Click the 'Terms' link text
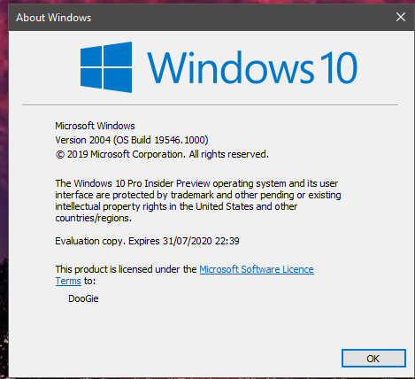This screenshot has width=415, height=379. (68, 281)
